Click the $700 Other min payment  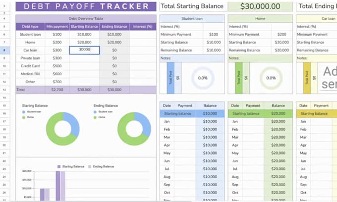(x=57, y=82)
